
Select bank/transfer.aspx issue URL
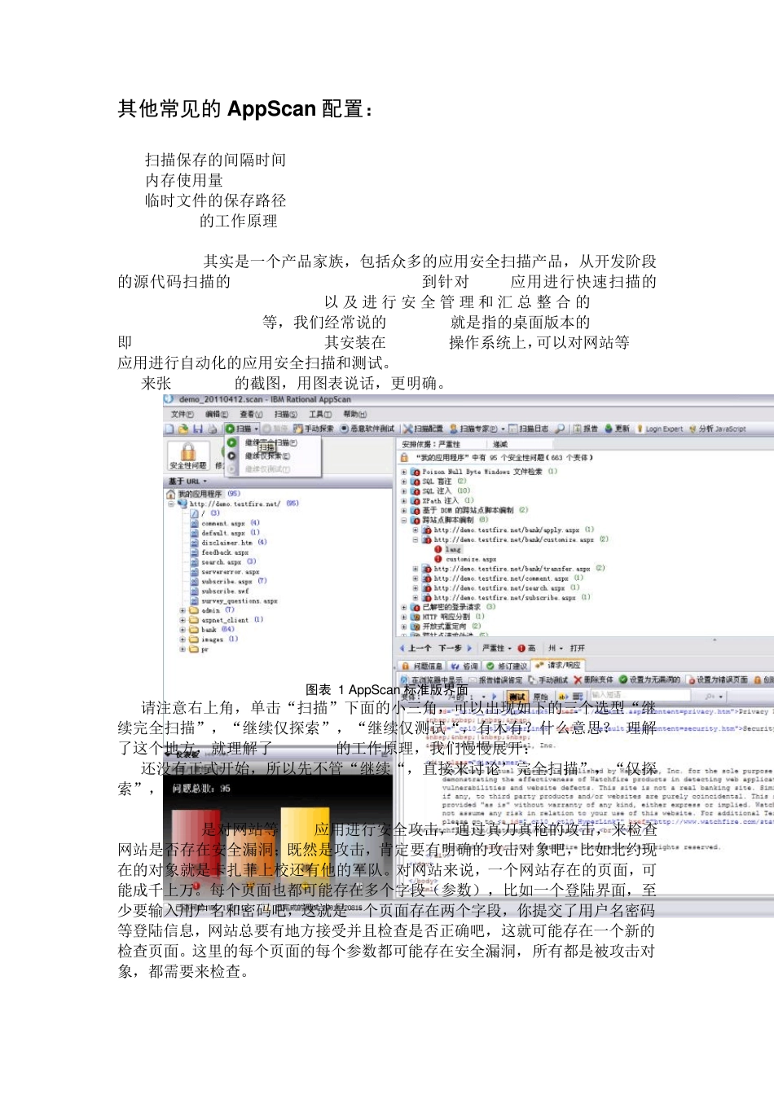513,569
